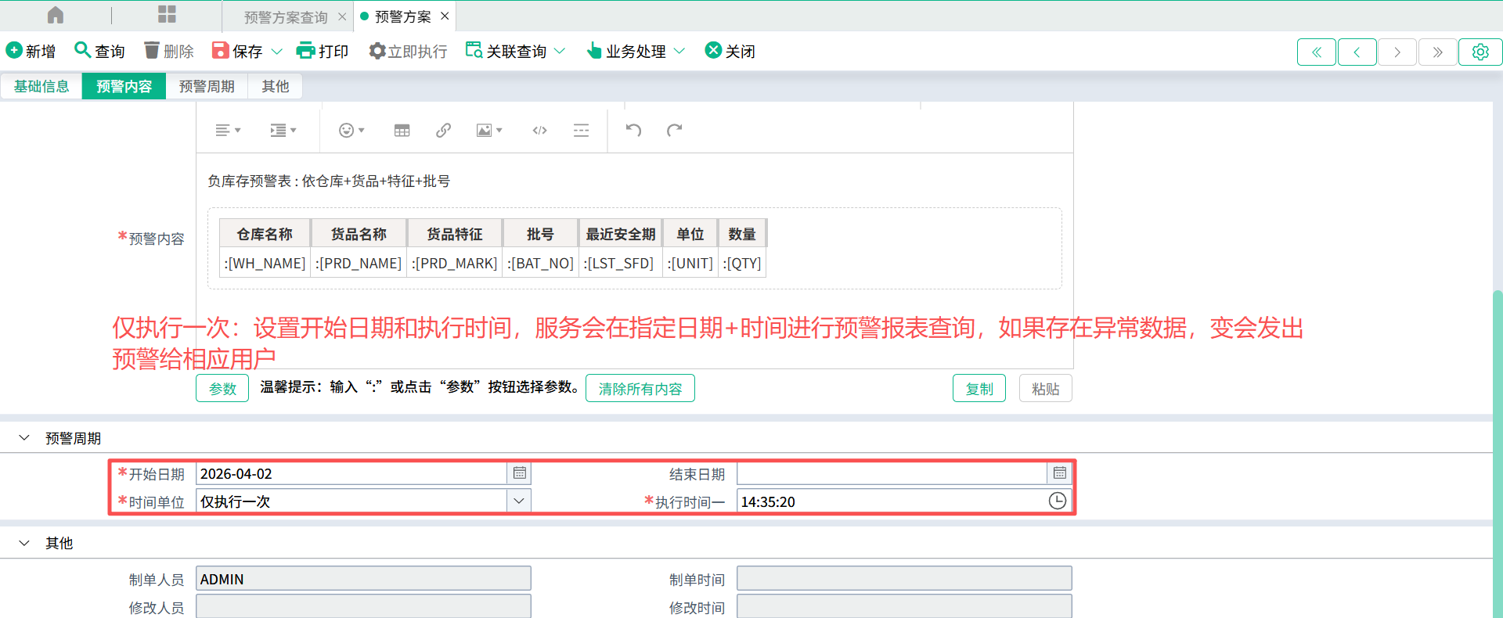The image size is (1503, 618).
Task: Click the redo arrow in editor toolbar
Action: tap(674, 130)
